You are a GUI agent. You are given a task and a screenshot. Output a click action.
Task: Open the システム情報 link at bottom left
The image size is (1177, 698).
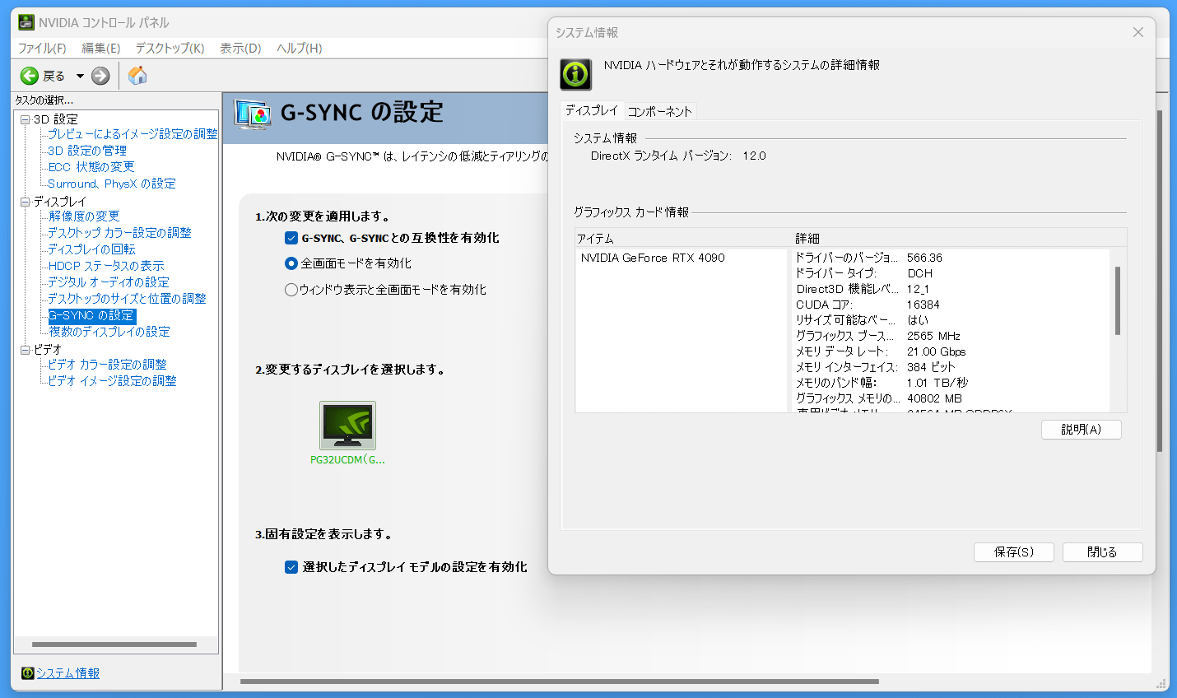coord(67,673)
